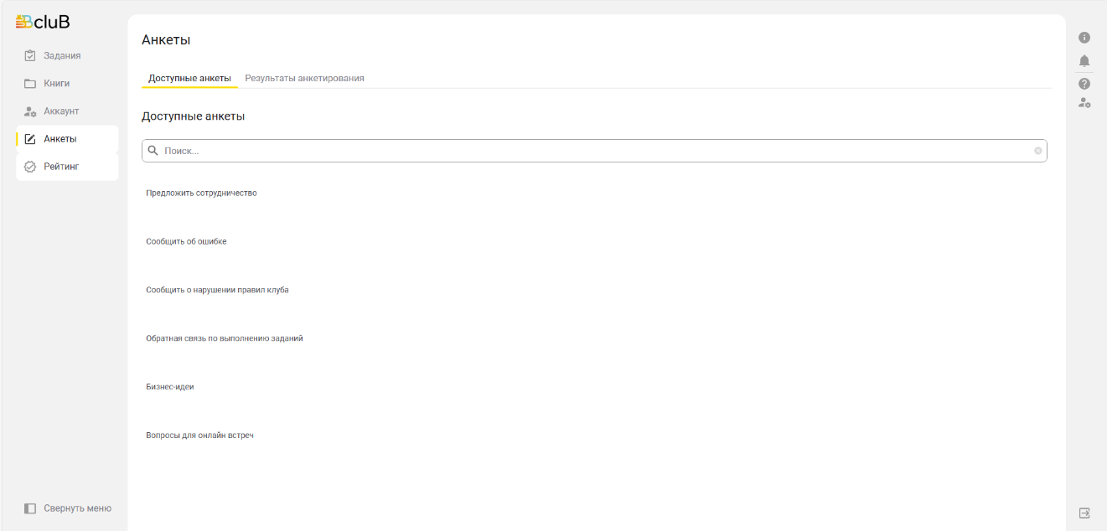
Task: Clear the search field with the x icon
Action: [1037, 151]
